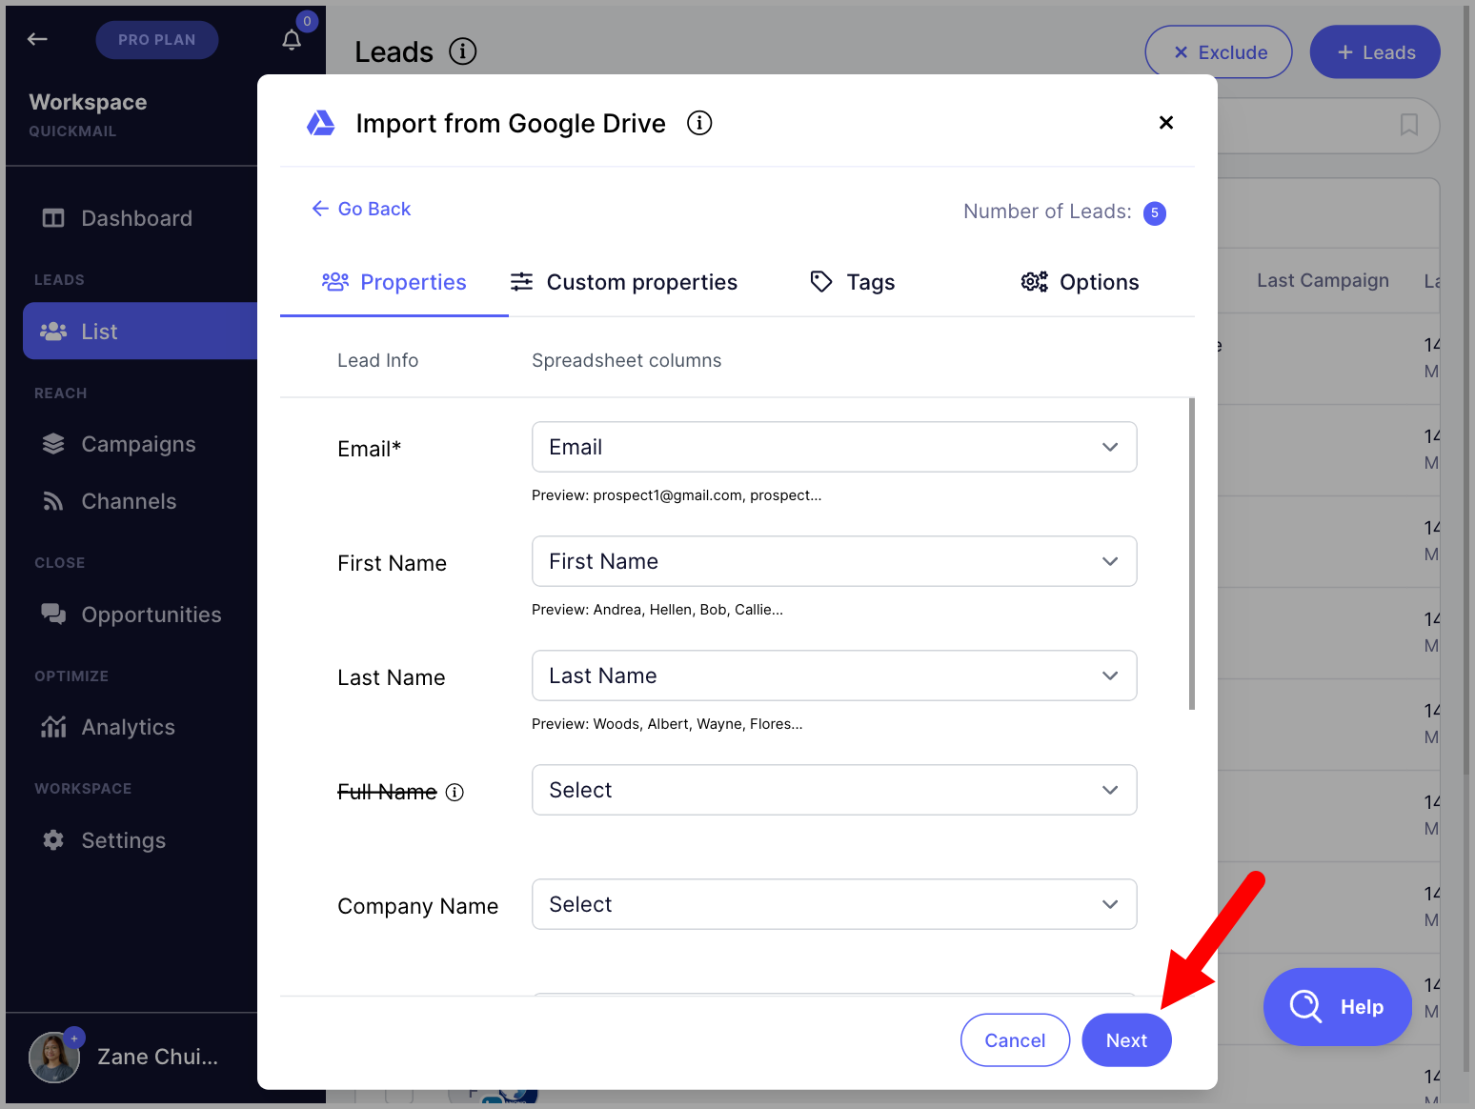Switch to the Properties tab
This screenshot has width=1475, height=1109.
pyautogui.click(x=394, y=282)
